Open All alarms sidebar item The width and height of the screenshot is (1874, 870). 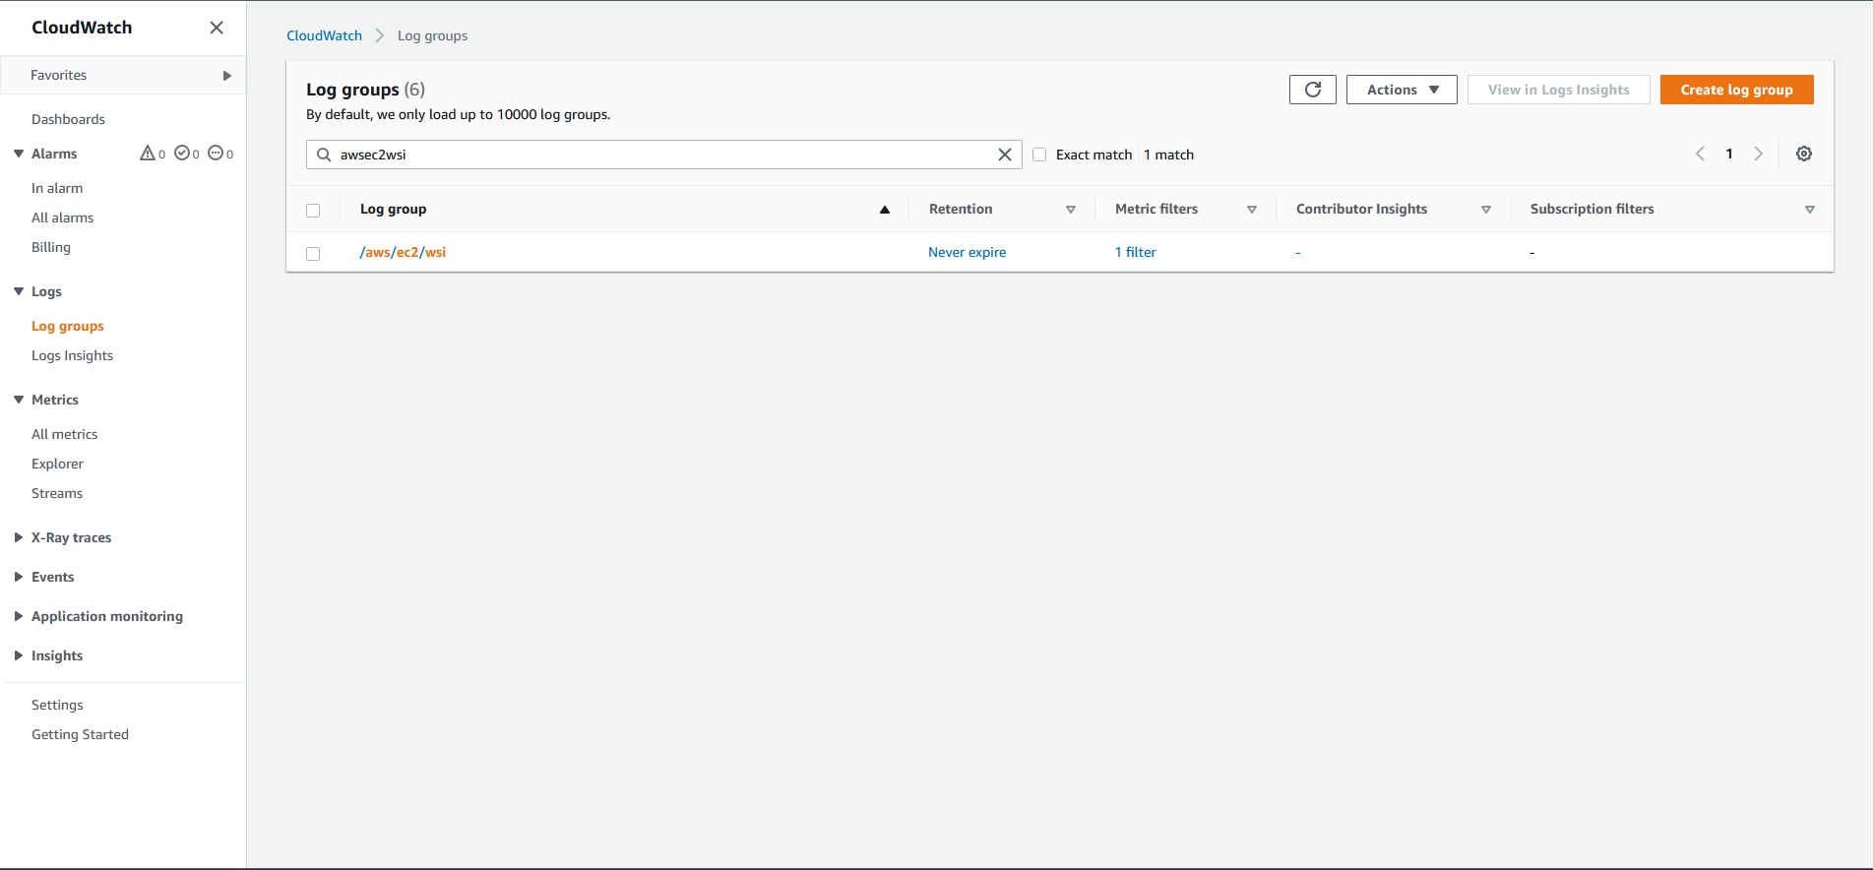click(63, 217)
